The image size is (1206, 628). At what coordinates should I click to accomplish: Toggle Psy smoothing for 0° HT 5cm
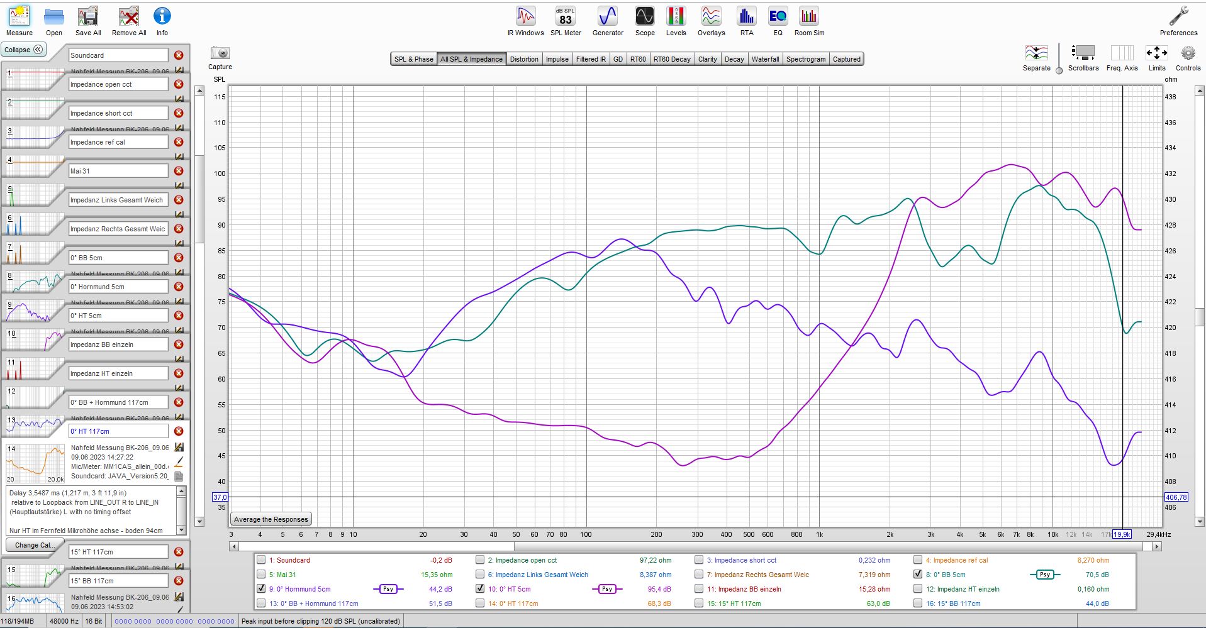(607, 589)
